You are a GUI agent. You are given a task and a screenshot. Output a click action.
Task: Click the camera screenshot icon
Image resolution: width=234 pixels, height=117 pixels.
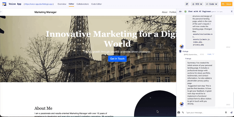[x=179, y=112]
